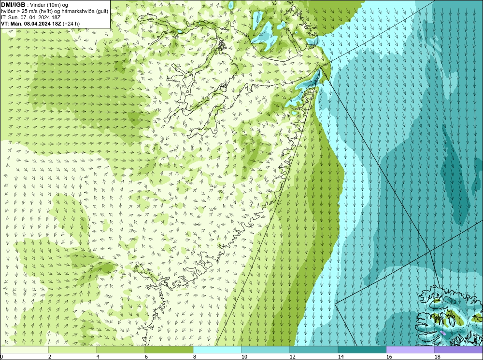The width and height of the screenshot is (483, 360).
Task: Click the legend scale label '8'
Action: coord(195,357)
